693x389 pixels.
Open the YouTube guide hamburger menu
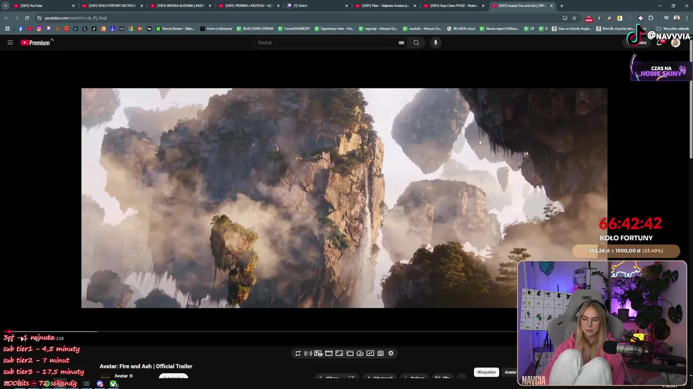pyautogui.click(x=10, y=42)
